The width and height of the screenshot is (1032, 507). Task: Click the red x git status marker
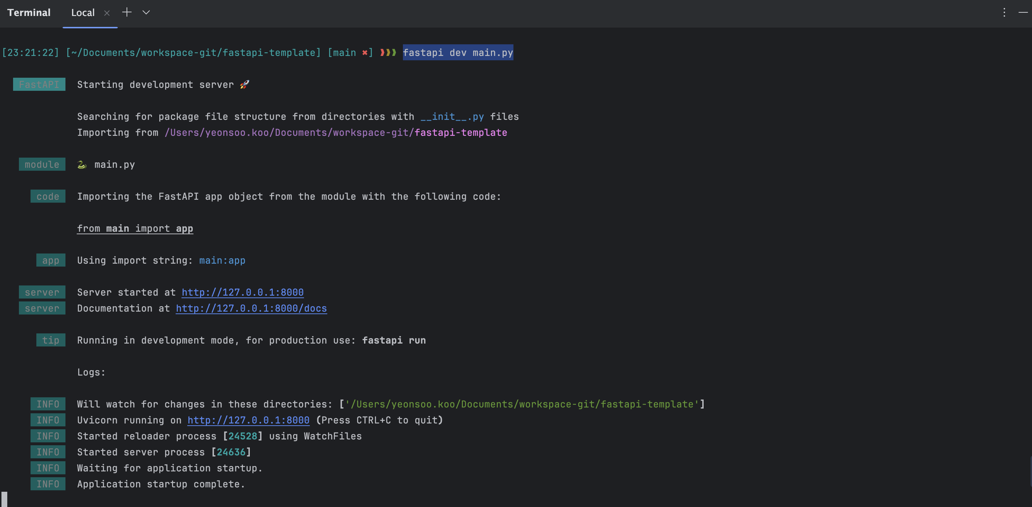coord(365,53)
